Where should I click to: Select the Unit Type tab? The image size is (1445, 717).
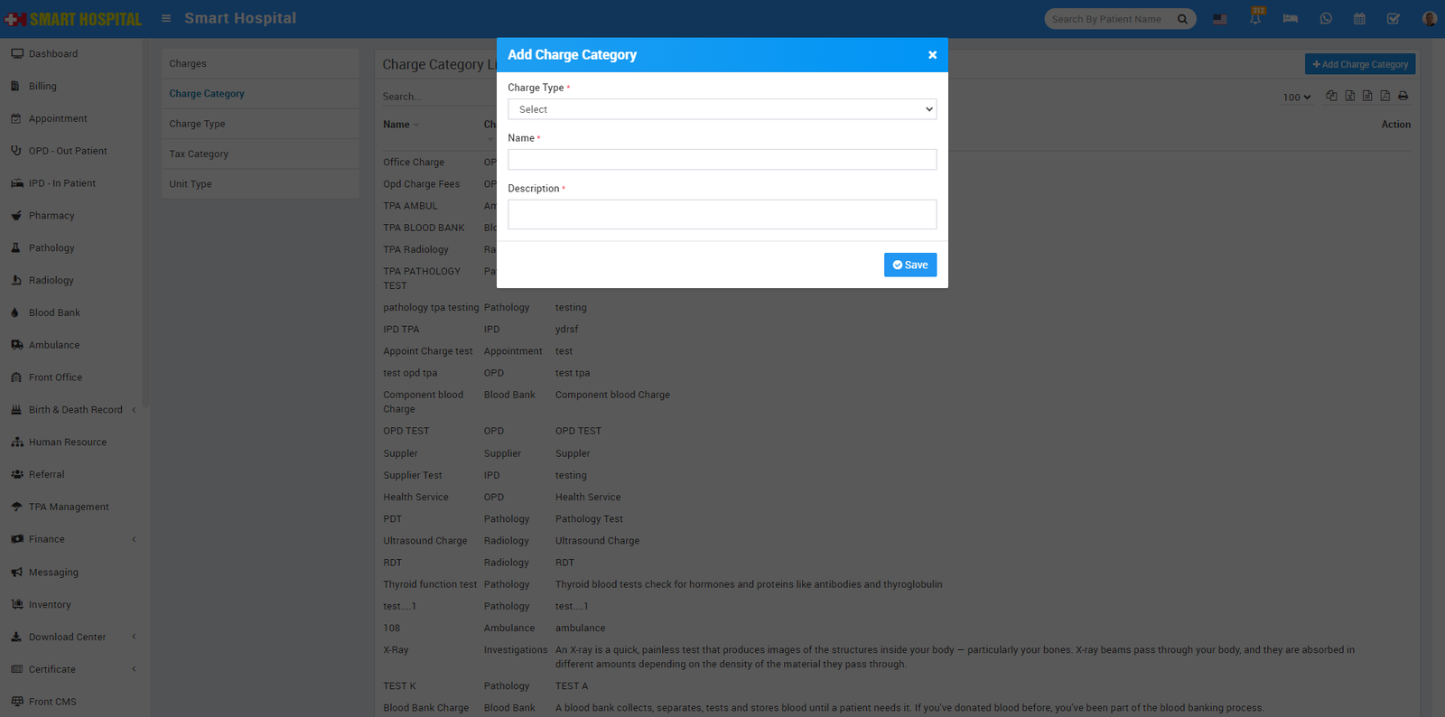pos(191,184)
